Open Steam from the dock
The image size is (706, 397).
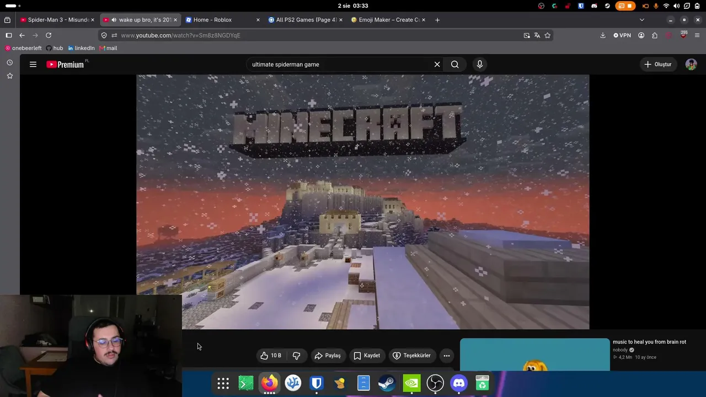click(387, 383)
